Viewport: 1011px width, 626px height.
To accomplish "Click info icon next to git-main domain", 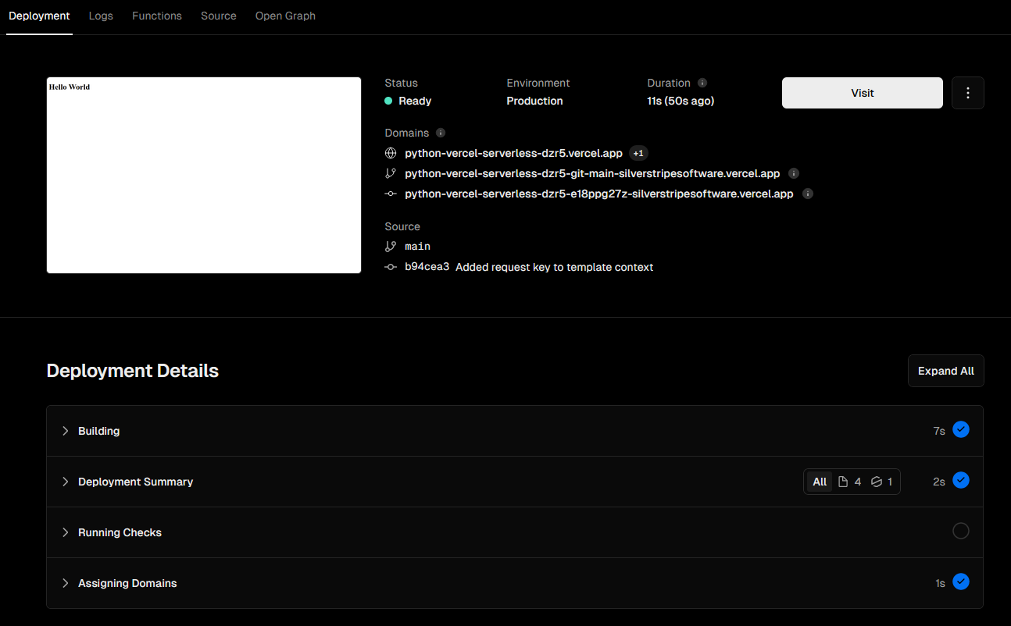I will (x=794, y=173).
